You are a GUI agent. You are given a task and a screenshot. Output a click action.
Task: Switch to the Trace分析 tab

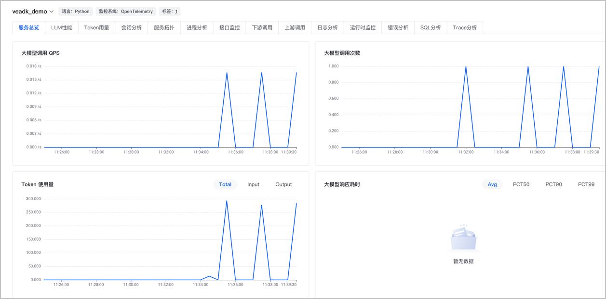point(465,27)
